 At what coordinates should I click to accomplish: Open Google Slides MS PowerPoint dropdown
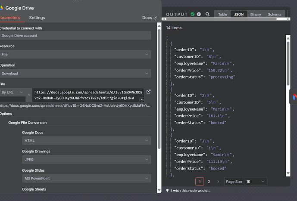click(x=87, y=179)
